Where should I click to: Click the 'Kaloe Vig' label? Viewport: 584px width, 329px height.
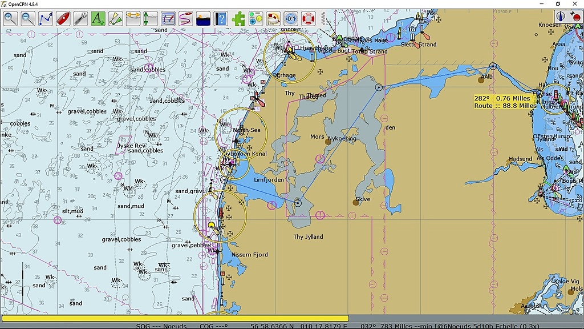pos(566,281)
